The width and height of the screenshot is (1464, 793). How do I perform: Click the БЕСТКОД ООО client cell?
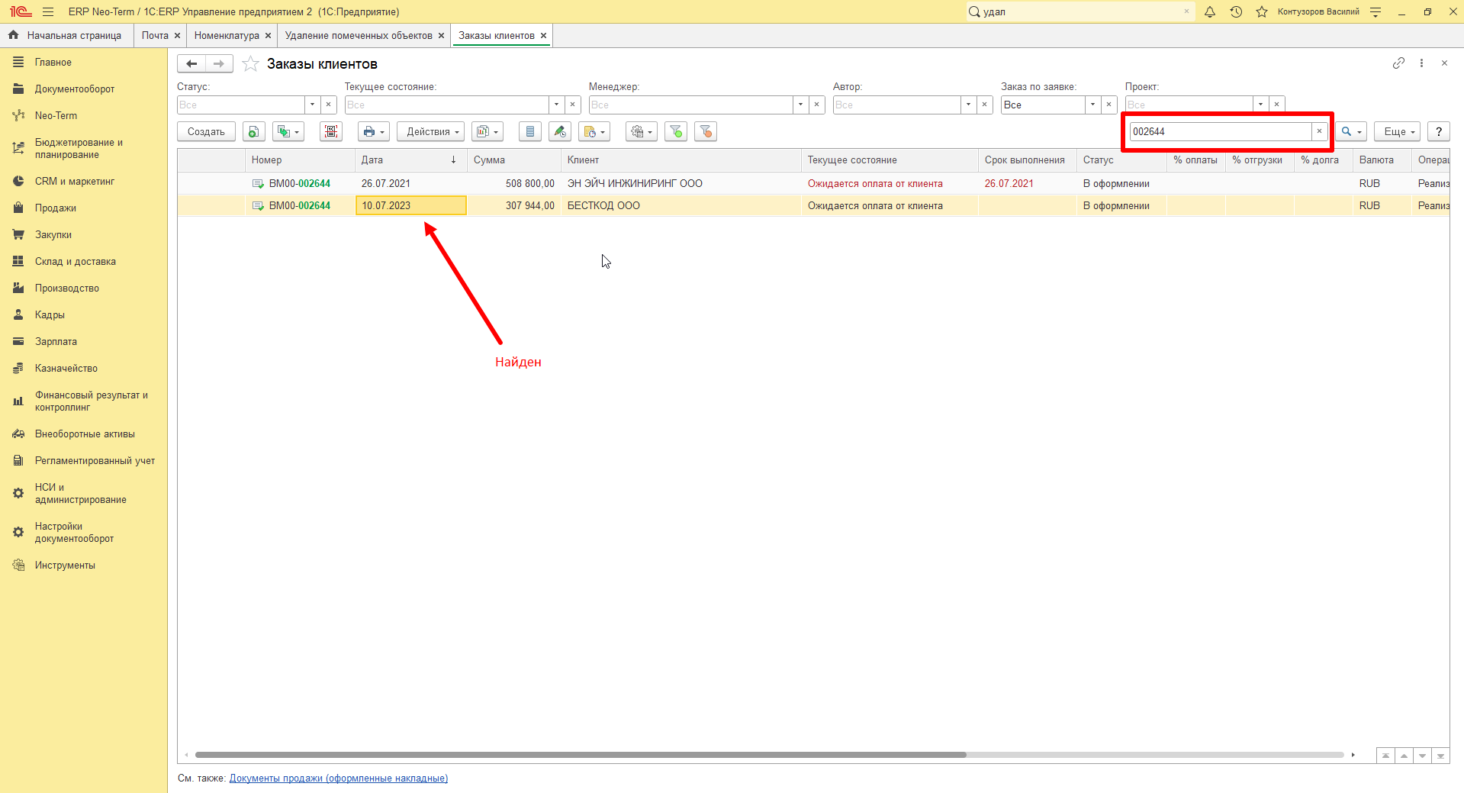pos(681,205)
